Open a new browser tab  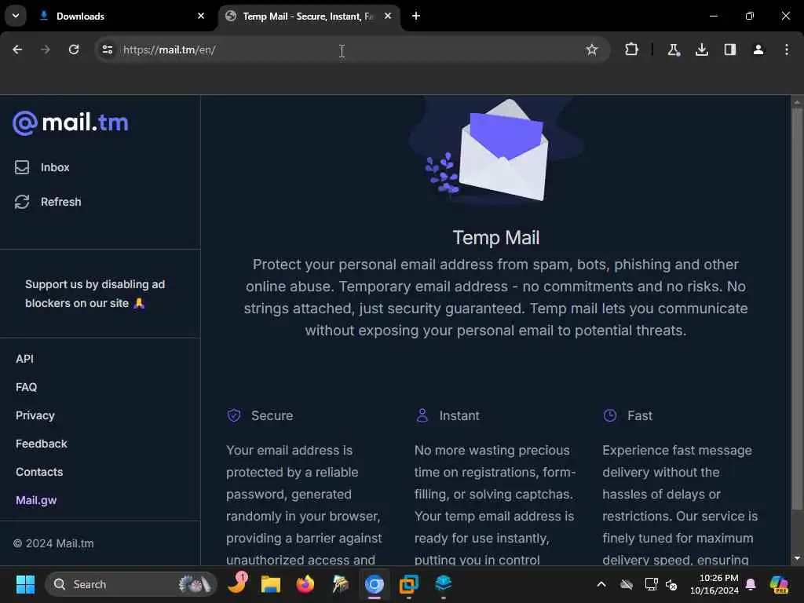coord(416,16)
